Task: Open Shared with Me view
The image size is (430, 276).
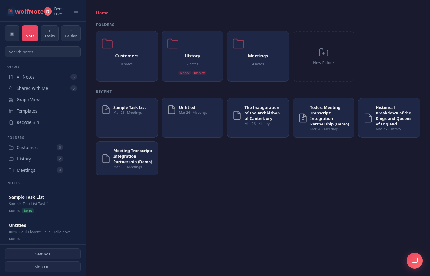Action: [43, 88]
